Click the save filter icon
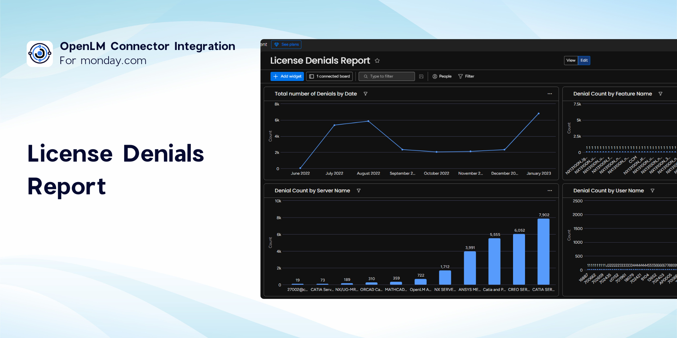The height and width of the screenshot is (338, 677). coord(421,76)
